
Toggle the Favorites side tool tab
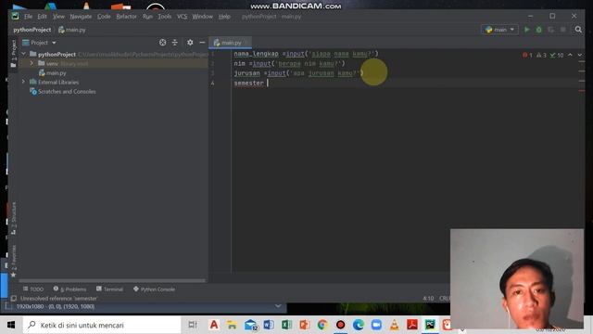[14, 262]
